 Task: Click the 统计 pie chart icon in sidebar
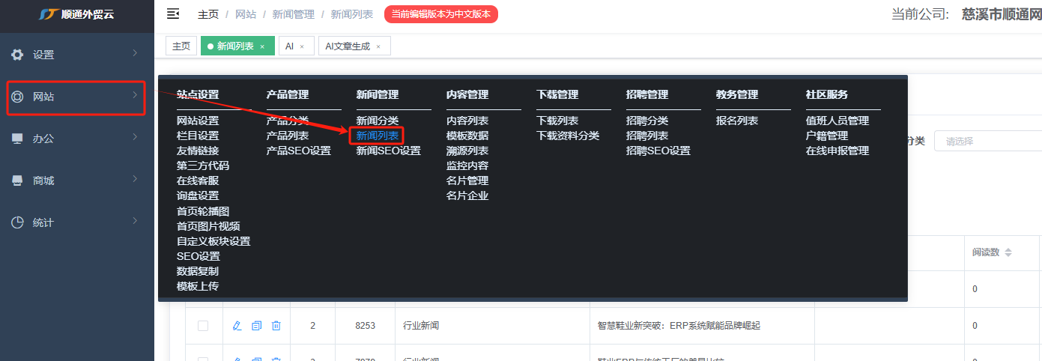17,222
